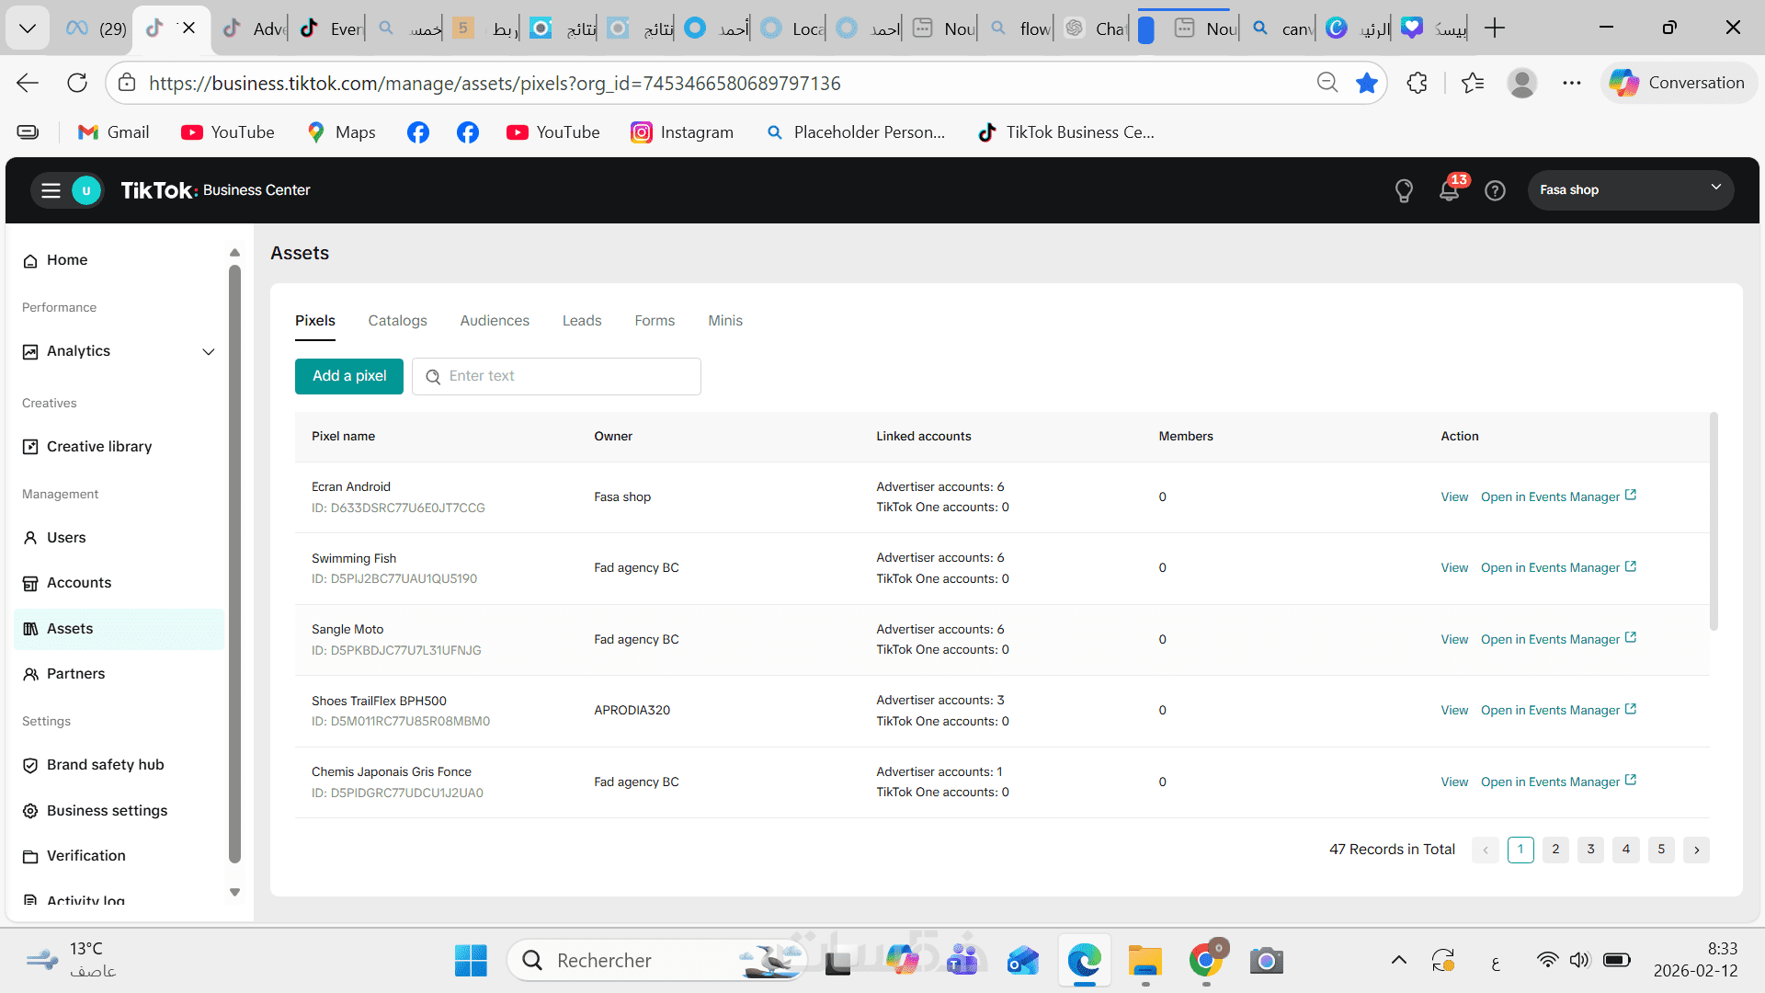Expand the Analytics sidebar section
Image resolution: width=1765 pixels, height=993 pixels.
[x=209, y=351]
